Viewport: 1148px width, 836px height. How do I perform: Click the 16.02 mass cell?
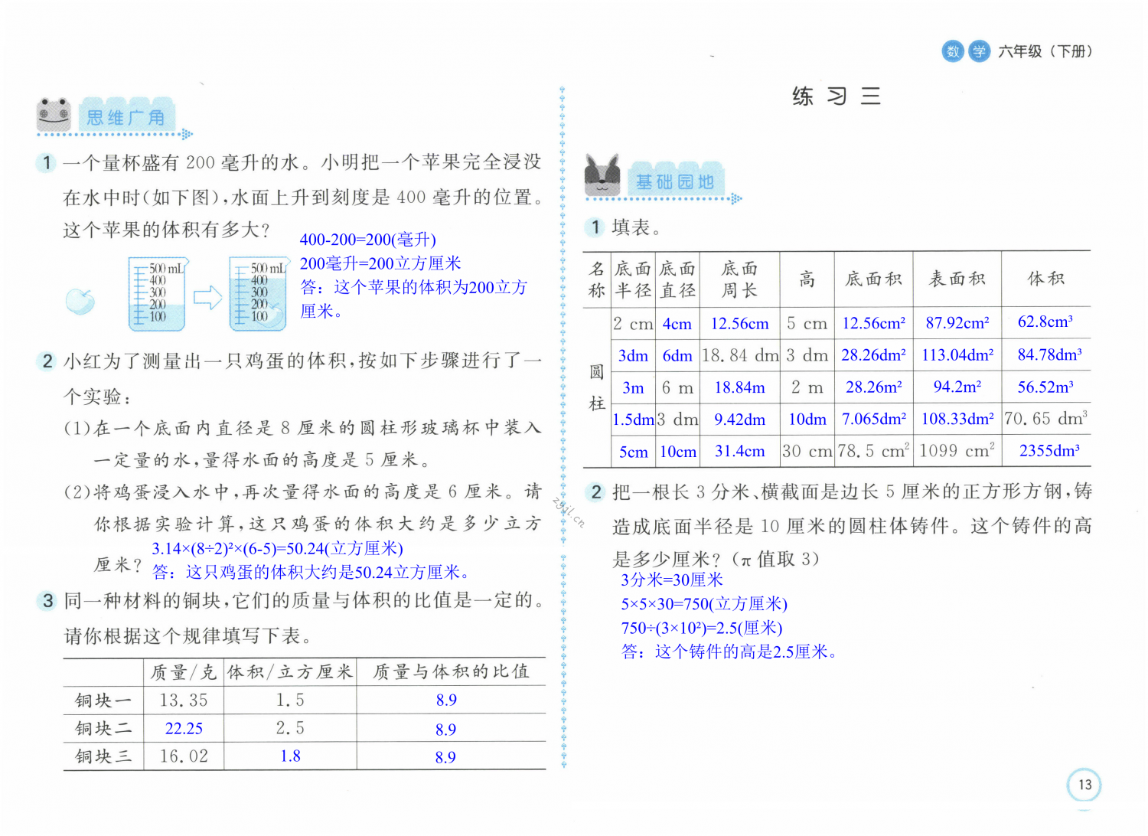(x=184, y=756)
